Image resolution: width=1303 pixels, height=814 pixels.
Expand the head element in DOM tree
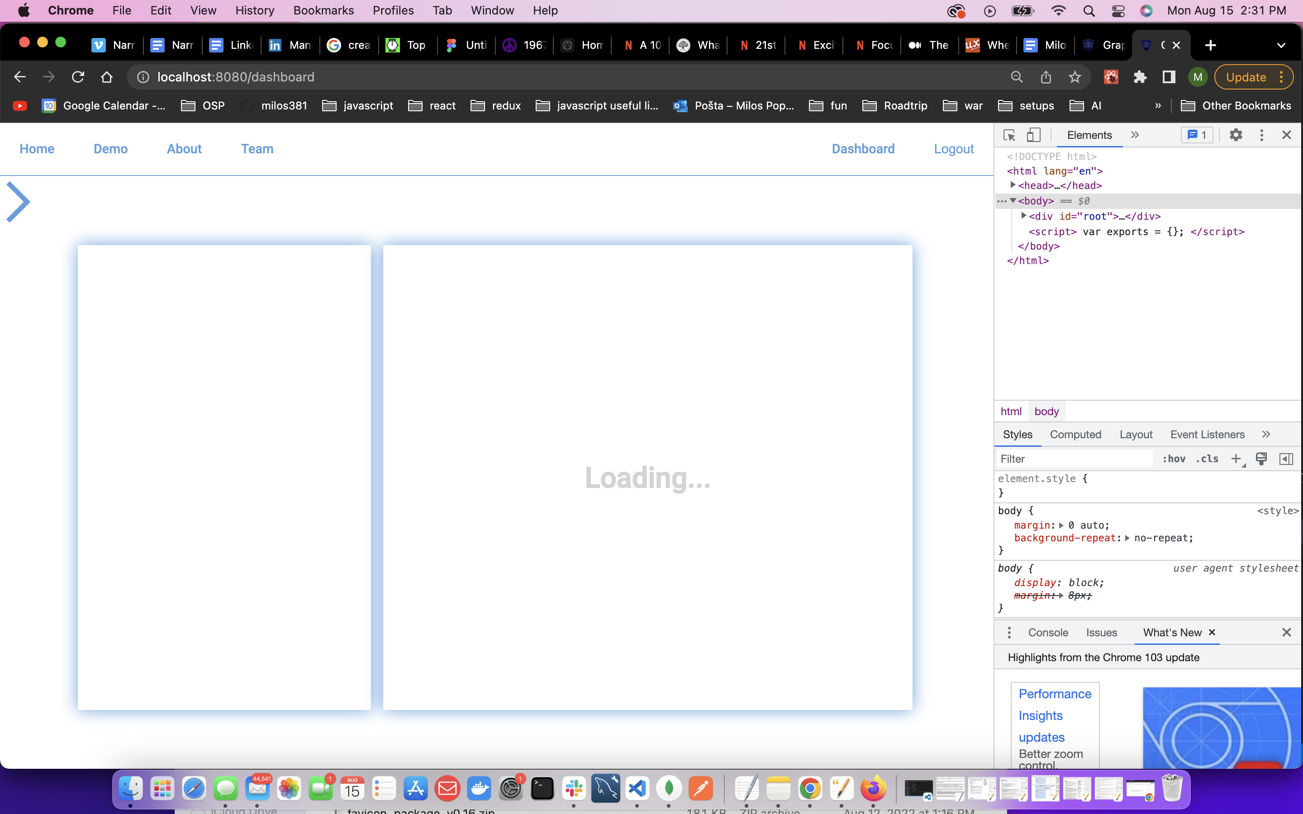tap(1013, 185)
